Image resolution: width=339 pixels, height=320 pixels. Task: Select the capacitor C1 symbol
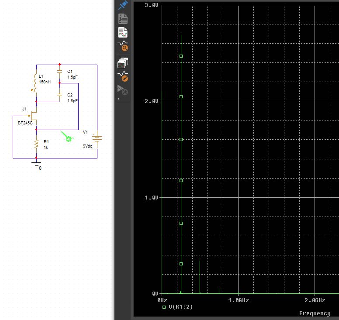tap(60, 74)
